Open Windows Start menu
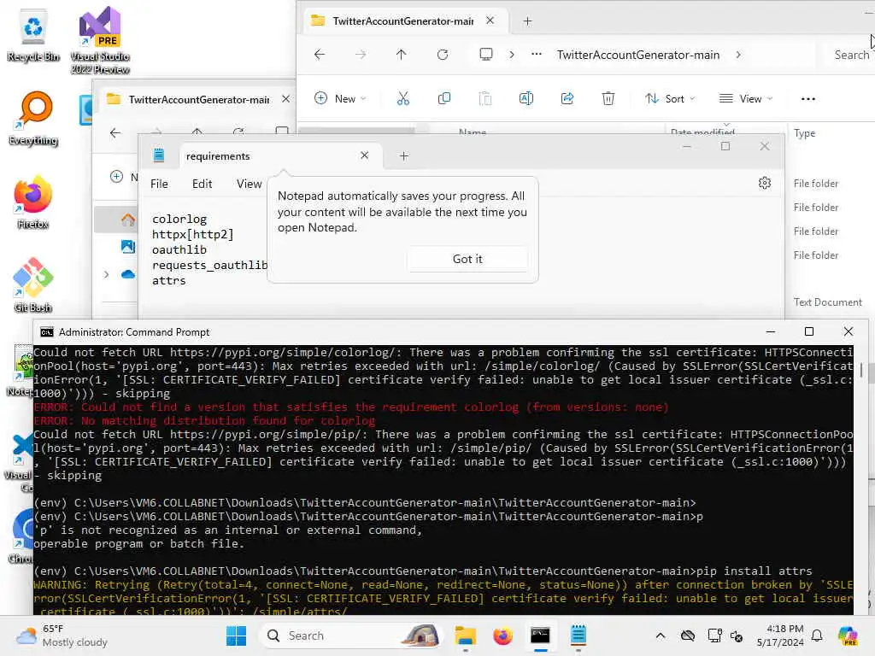This screenshot has height=656, width=875. pyautogui.click(x=236, y=635)
